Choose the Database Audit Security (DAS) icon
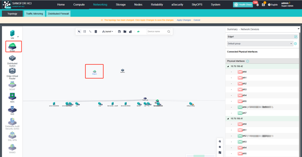The height and width of the screenshot is (157, 302). point(12,122)
